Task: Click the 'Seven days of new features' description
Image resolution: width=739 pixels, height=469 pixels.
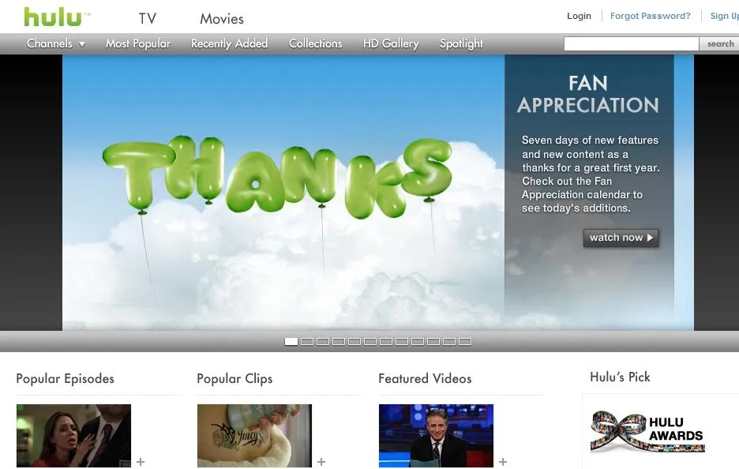Action: tap(590, 174)
